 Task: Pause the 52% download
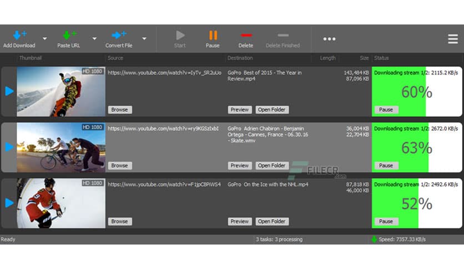(386, 221)
